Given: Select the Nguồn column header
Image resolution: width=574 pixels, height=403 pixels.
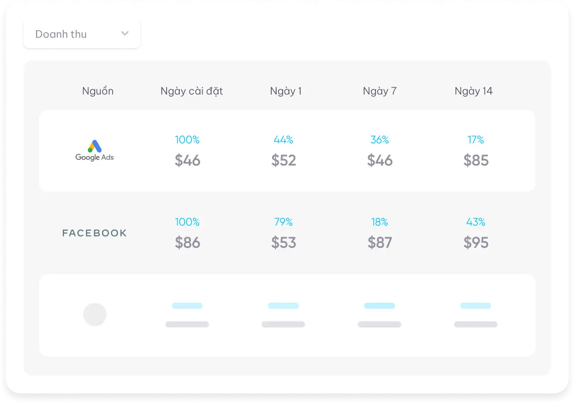Looking at the screenshot, I should click(x=98, y=91).
